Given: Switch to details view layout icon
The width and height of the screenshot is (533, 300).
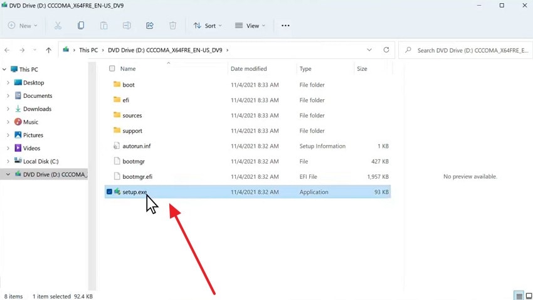Looking at the screenshot, I should tap(519, 295).
